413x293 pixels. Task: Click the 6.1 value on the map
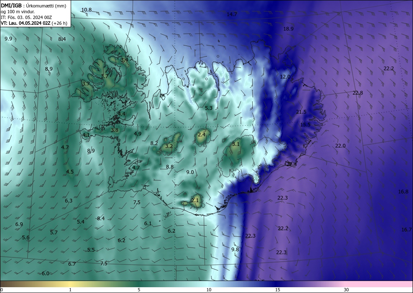pos(148,224)
